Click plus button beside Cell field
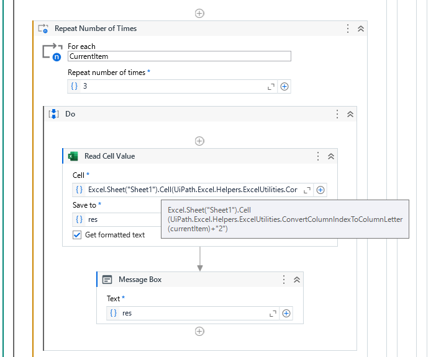This screenshot has height=357, width=436. tap(320, 190)
